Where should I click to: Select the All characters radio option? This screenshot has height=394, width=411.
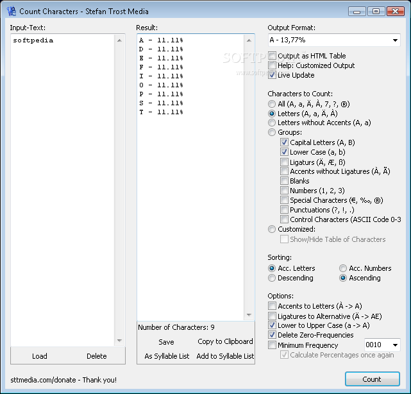[x=272, y=104]
